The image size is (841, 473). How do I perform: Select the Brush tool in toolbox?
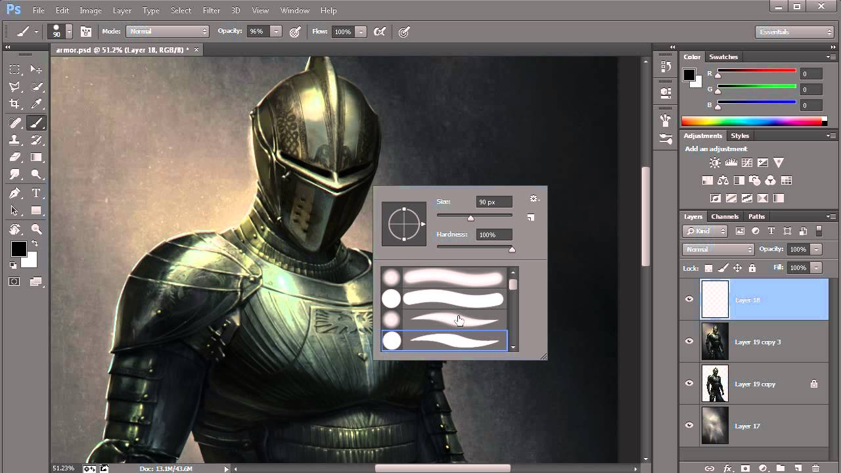pyautogui.click(x=37, y=123)
